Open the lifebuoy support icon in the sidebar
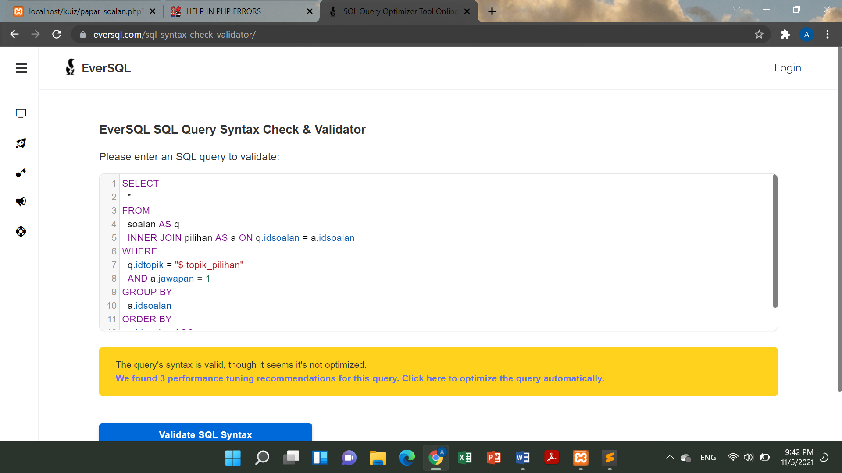The width and height of the screenshot is (842, 473). 21,231
